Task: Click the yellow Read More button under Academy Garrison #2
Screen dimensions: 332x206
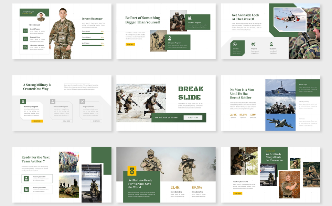Action: [x=237, y=193]
